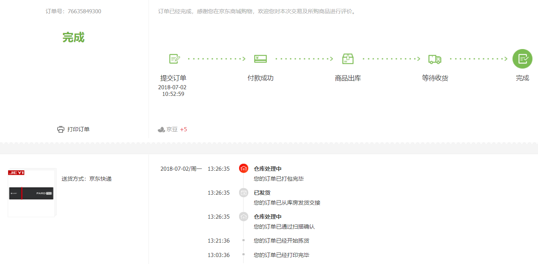This screenshot has width=538, height=264.
Task: Click the gray warehouse scan-confirmed icon
Action: (x=244, y=216)
